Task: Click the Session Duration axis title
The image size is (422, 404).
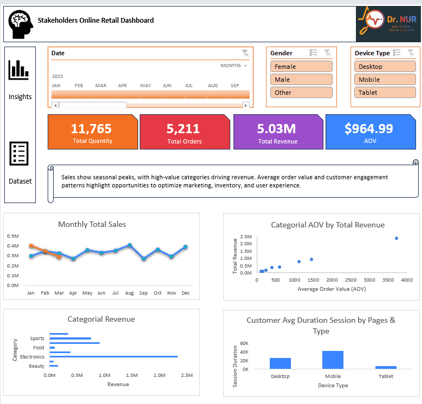Action: pyautogui.click(x=235, y=366)
